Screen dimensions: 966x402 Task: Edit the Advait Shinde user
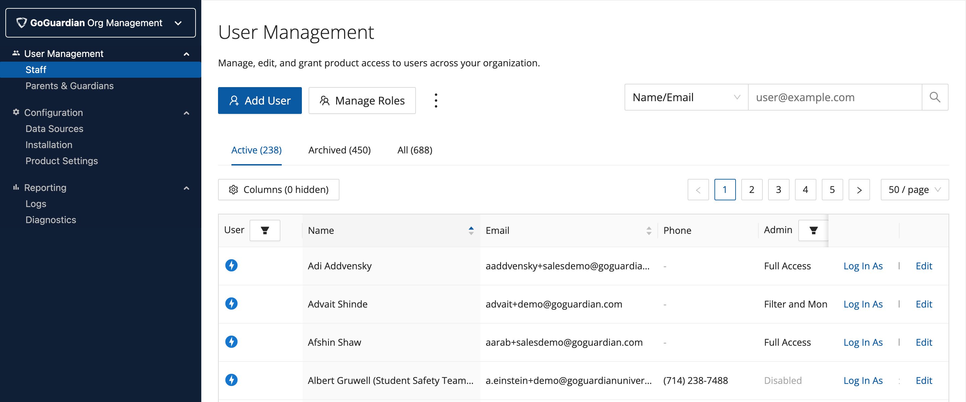(x=924, y=304)
